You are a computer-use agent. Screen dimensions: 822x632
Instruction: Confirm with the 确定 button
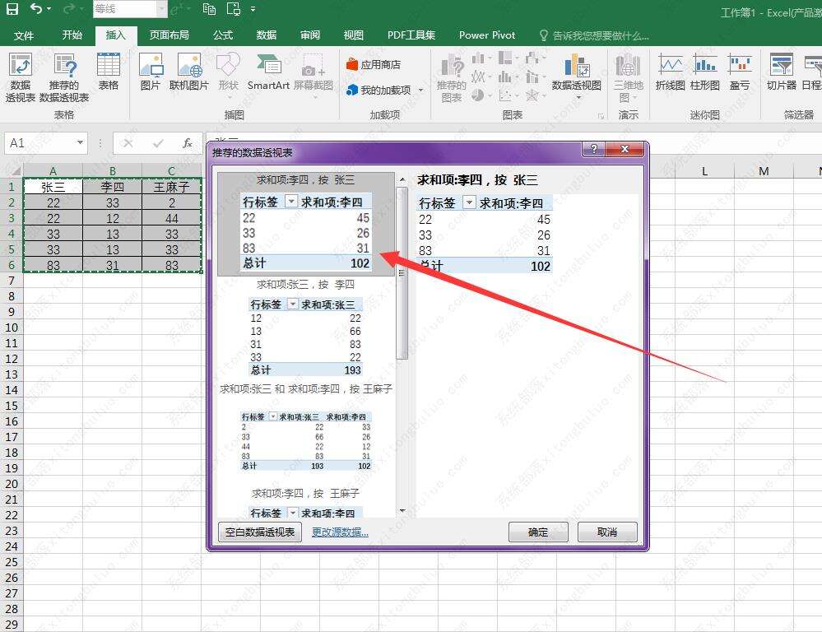pos(538,532)
